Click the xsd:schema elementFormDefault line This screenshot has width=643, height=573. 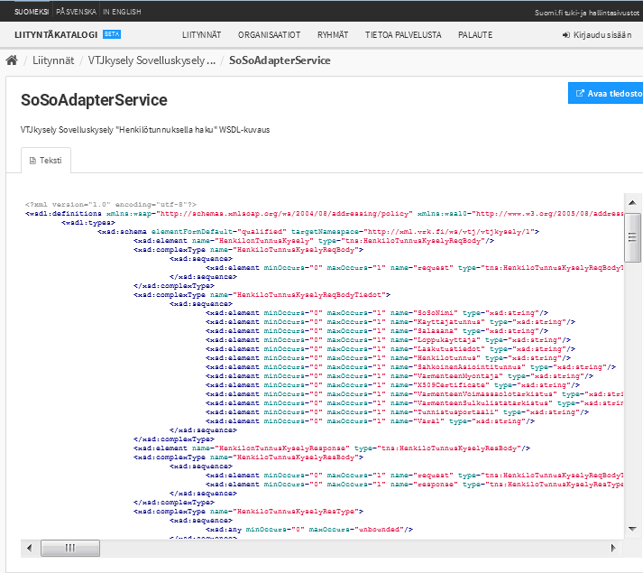318,232
